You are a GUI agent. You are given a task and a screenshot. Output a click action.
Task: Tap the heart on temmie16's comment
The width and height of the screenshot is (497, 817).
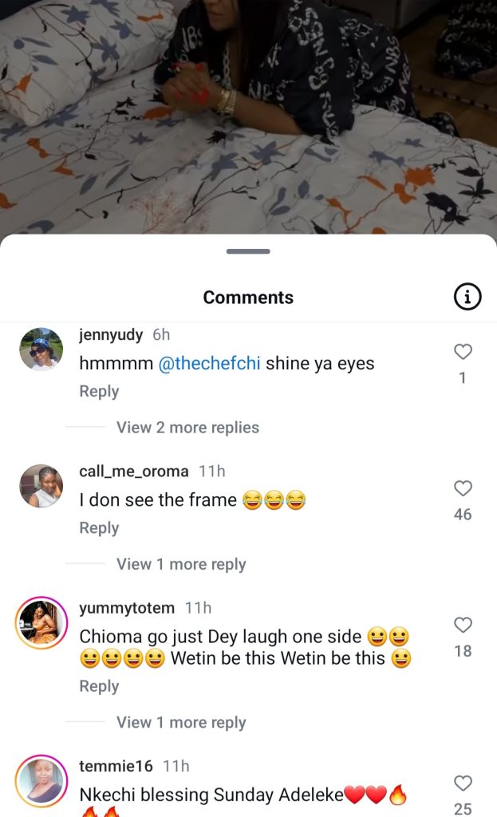463,783
